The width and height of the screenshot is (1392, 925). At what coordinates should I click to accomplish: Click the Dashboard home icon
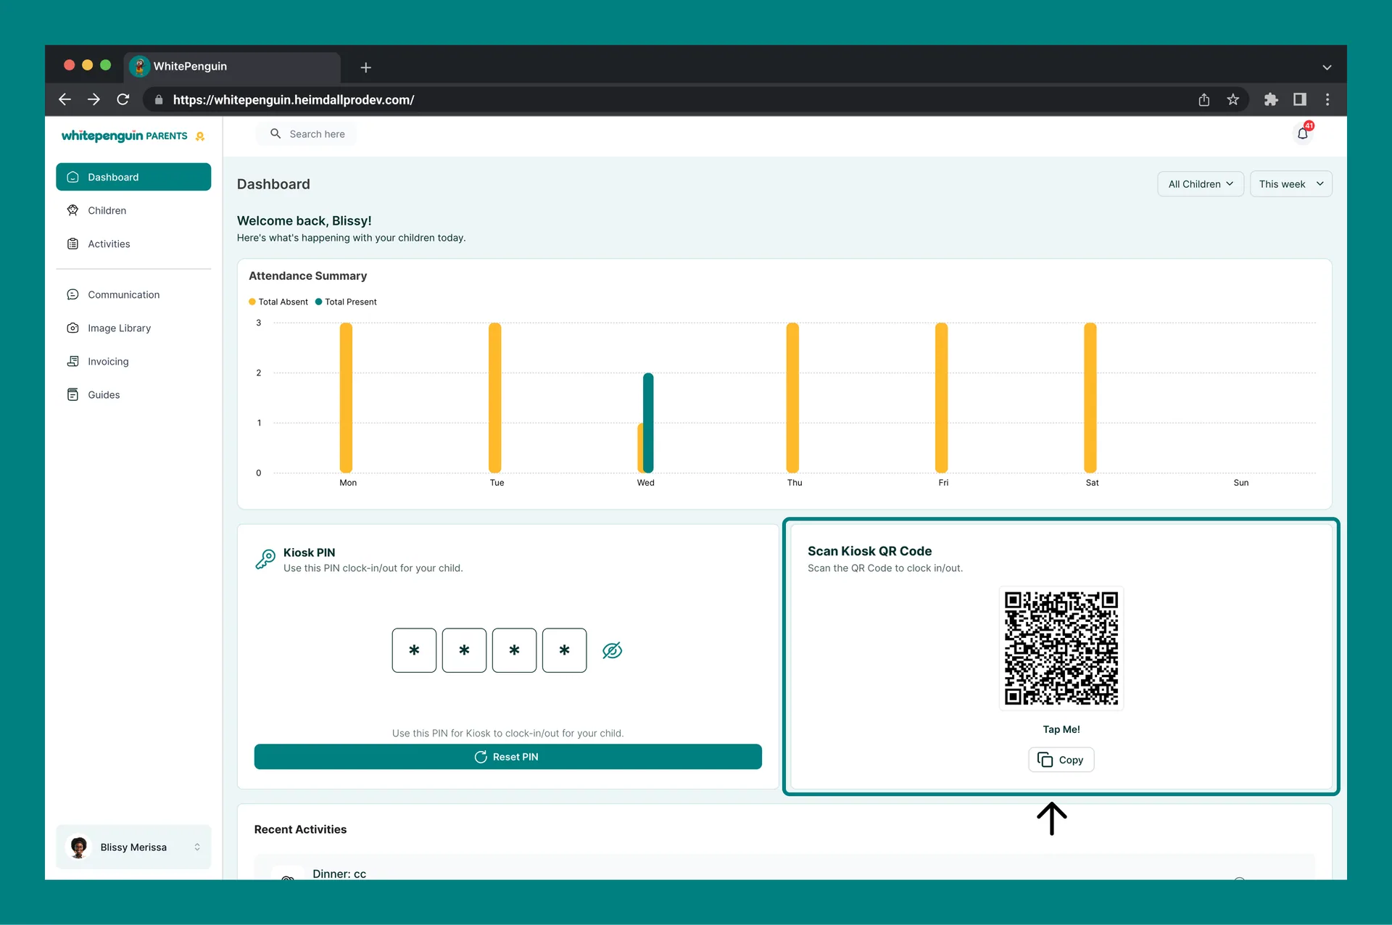tap(72, 177)
